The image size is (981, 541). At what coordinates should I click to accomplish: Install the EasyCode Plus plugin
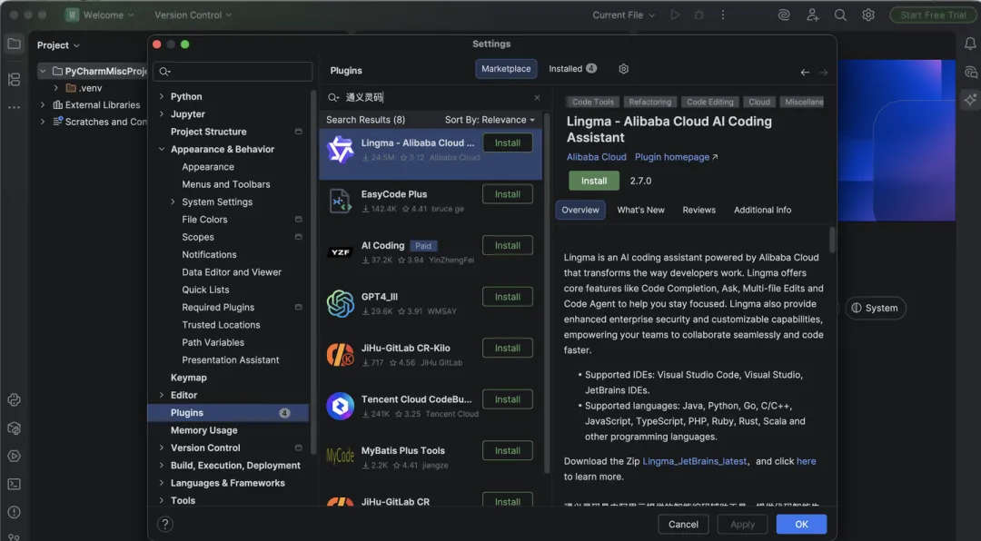pyautogui.click(x=508, y=194)
